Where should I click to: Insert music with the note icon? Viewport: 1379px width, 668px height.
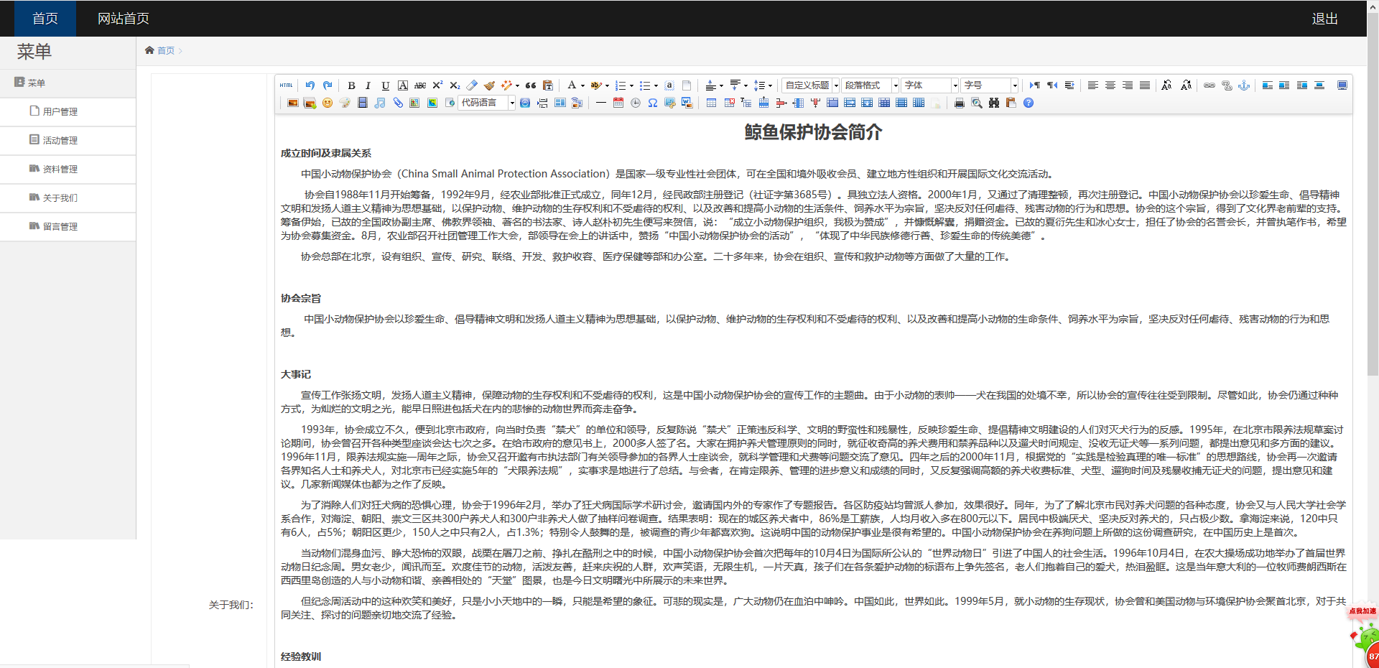[x=380, y=103]
